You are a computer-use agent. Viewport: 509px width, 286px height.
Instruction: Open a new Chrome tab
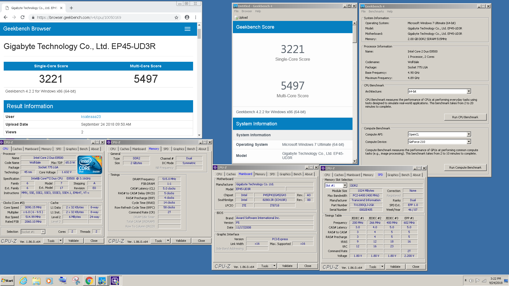(x=71, y=8)
